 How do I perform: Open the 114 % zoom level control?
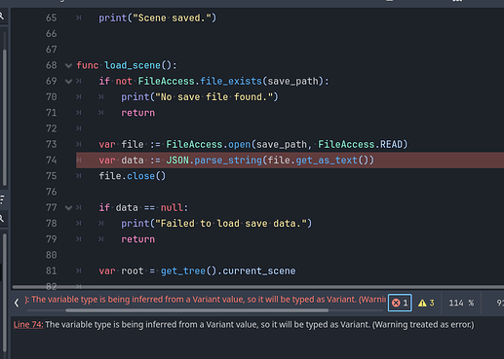pos(461,303)
